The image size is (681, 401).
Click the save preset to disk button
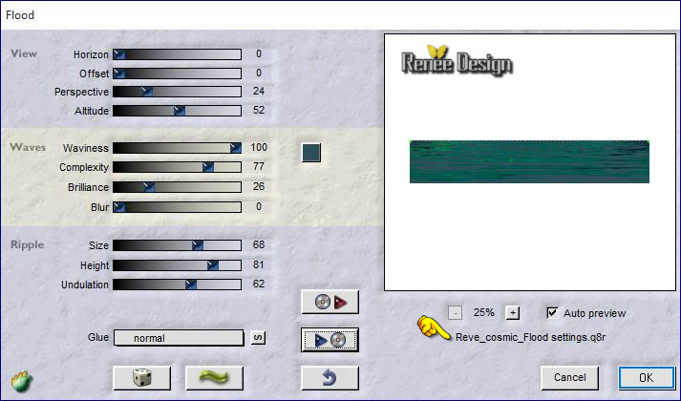(x=330, y=340)
